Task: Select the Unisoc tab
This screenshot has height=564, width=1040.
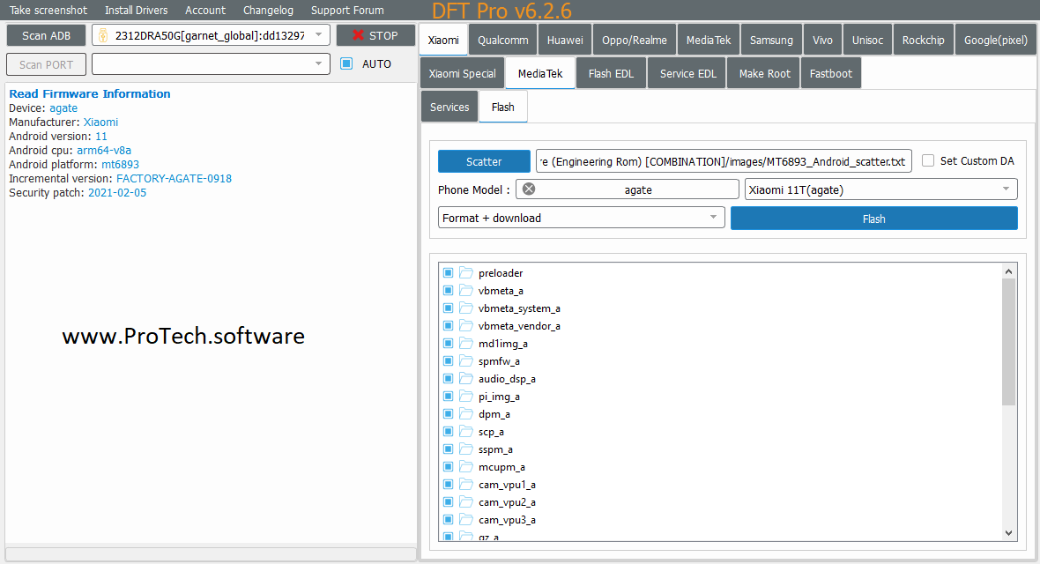Action: pyautogui.click(x=867, y=40)
